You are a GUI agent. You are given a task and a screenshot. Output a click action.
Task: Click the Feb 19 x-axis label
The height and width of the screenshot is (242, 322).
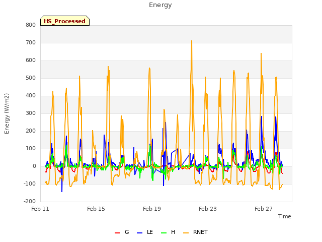coord(152,209)
